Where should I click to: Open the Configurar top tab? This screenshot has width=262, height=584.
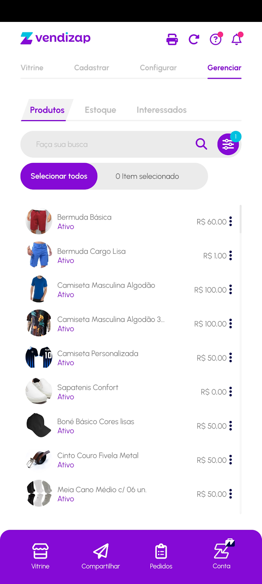(158, 68)
